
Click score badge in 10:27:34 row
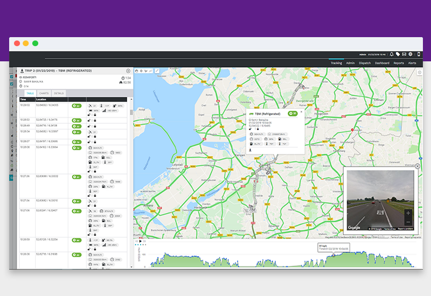[x=77, y=201]
